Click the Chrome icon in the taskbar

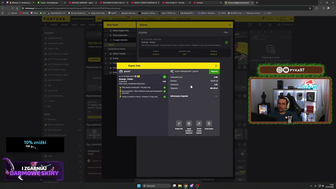coord(186,186)
